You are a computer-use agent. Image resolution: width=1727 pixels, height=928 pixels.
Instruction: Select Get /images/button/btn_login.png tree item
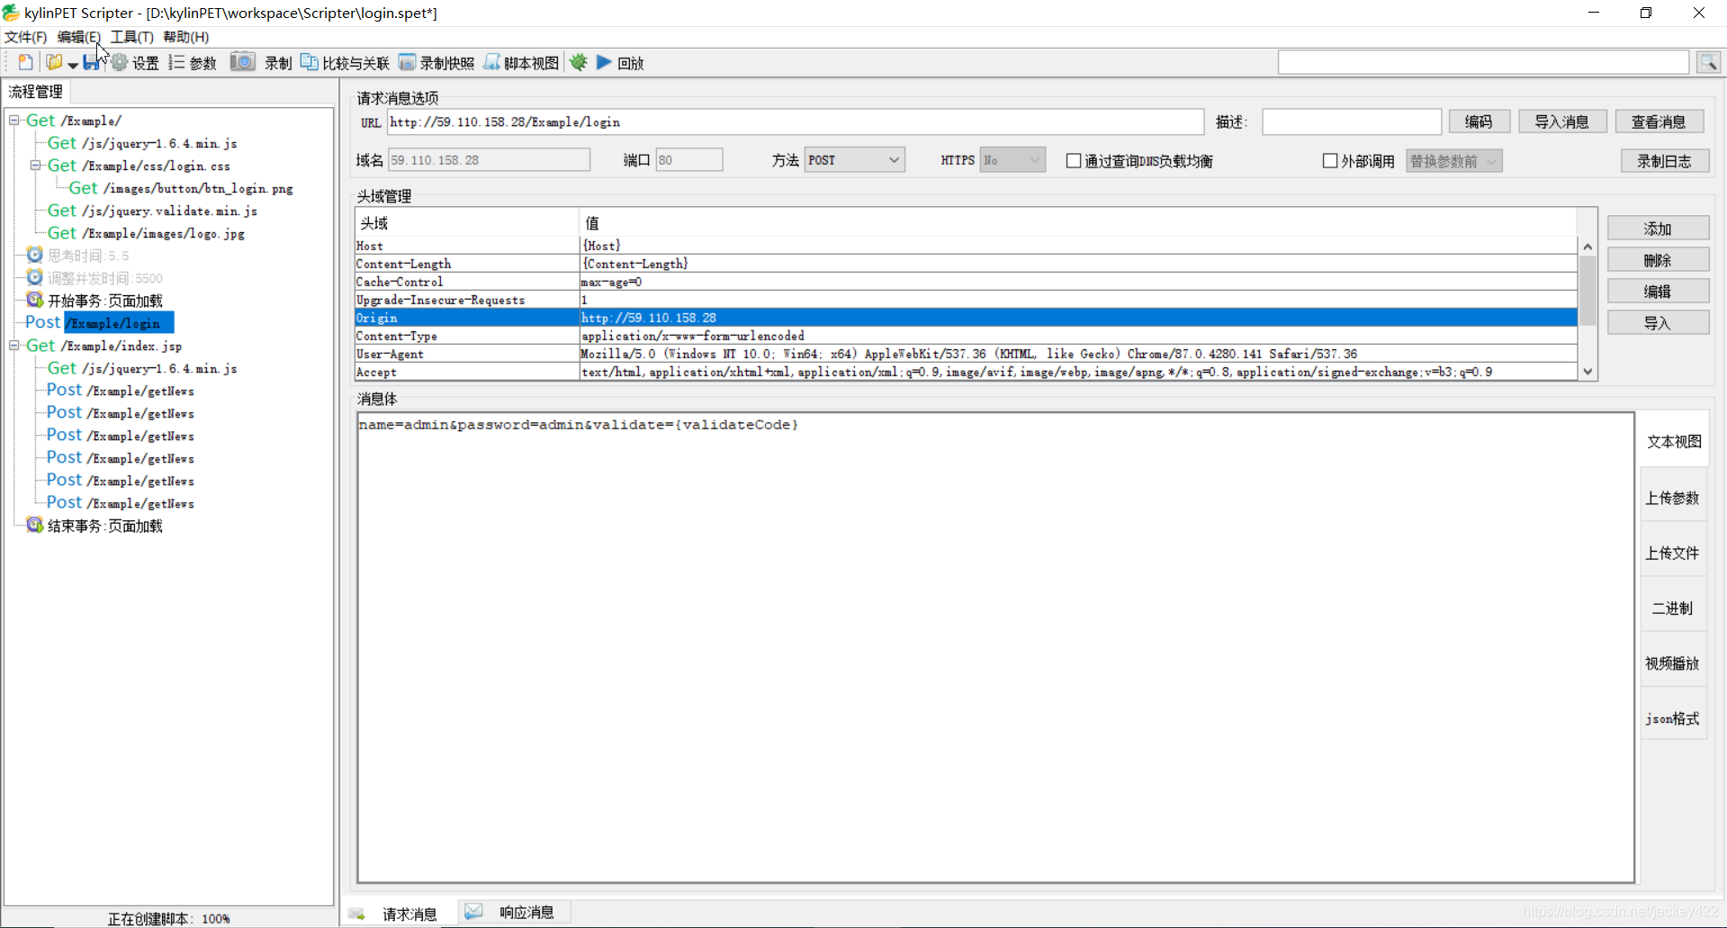click(181, 188)
